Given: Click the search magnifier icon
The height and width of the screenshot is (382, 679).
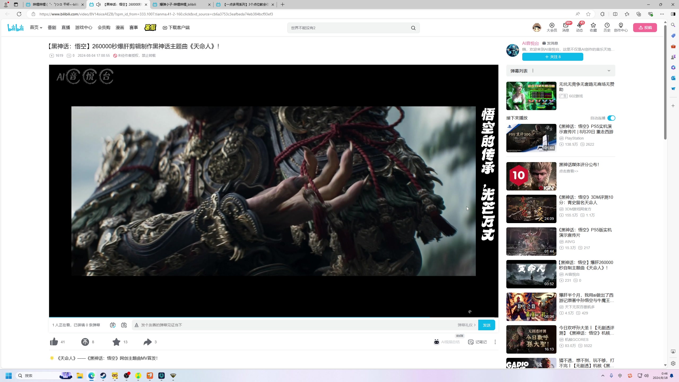Looking at the screenshot, I should pos(413,28).
